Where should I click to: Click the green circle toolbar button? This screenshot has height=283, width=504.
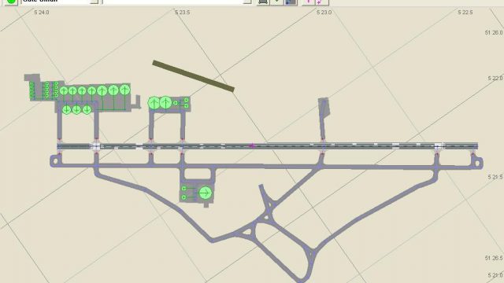click(11, 2)
